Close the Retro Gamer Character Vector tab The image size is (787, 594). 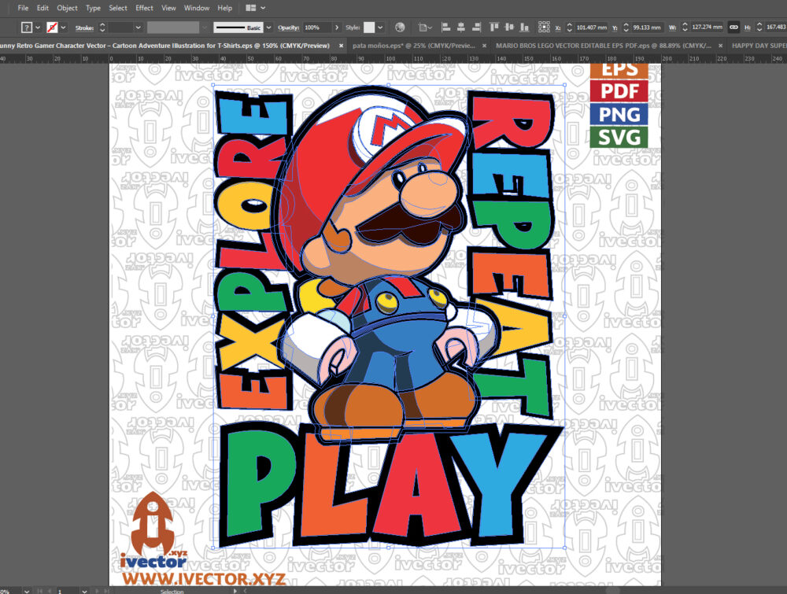pyautogui.click(x=342, y=46)
